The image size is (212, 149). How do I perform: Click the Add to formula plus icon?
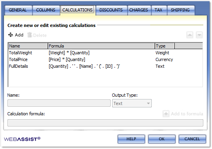point(166,114)
